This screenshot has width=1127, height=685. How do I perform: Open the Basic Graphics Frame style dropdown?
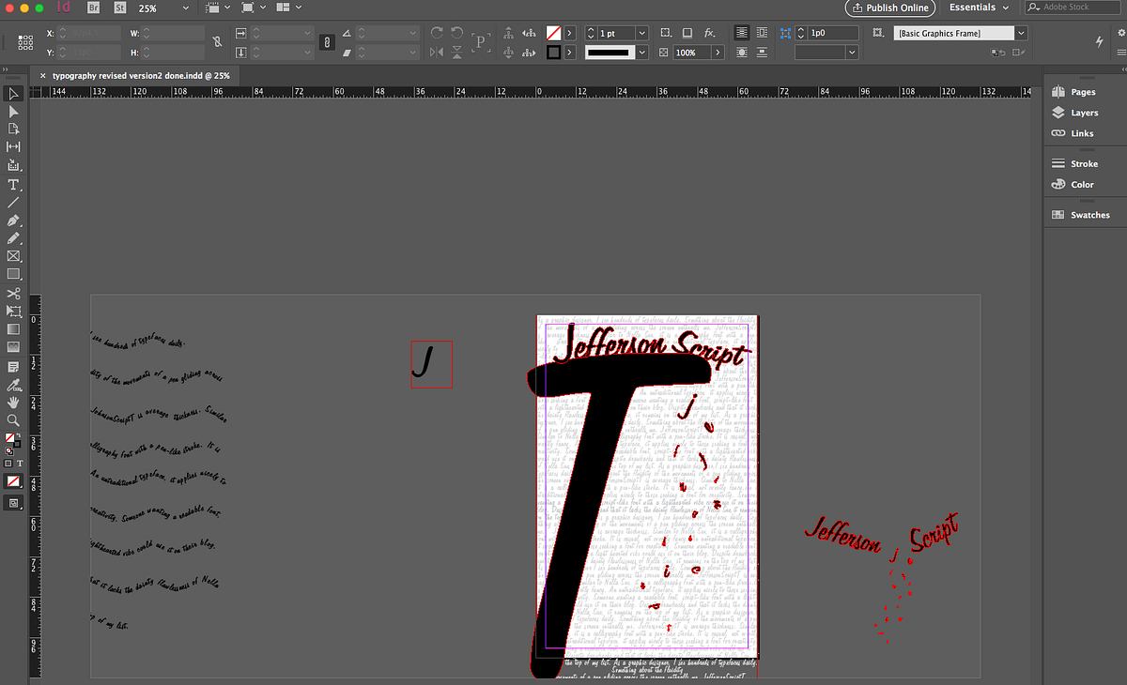[1022, 33]
